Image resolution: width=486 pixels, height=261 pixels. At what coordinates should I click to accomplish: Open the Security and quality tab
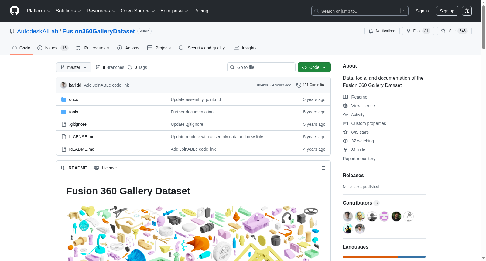click(x=202, y=48)
